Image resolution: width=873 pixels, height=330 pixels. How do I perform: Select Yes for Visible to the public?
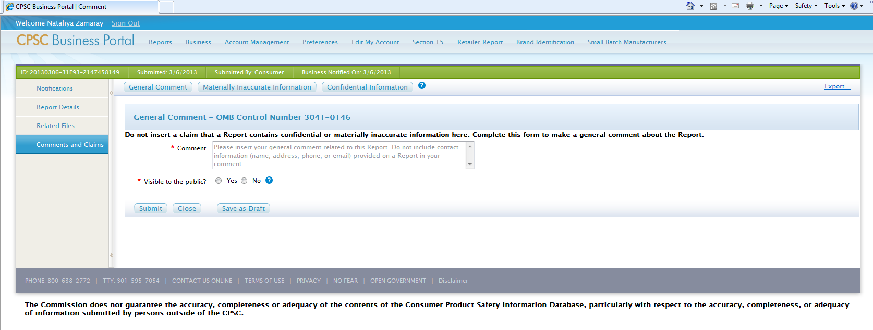click(x=219, y=181)
